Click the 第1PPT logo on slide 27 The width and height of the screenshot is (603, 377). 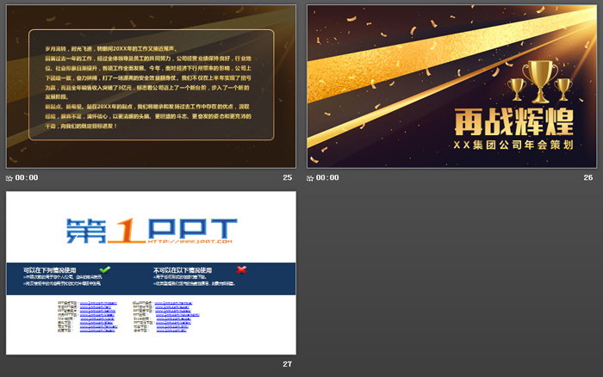(151, 230)
